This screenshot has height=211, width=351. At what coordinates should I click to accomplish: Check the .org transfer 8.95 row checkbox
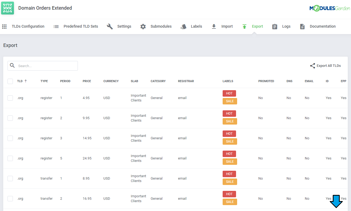(x=10, y=179)
